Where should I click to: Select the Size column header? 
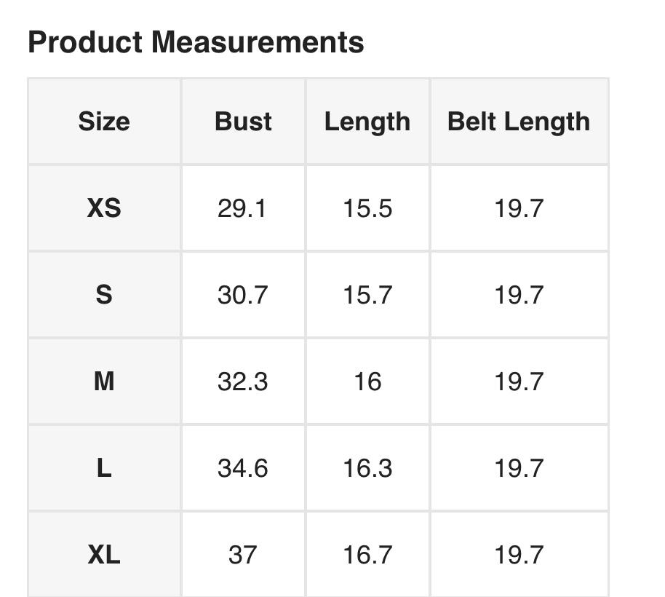point(104,122)
